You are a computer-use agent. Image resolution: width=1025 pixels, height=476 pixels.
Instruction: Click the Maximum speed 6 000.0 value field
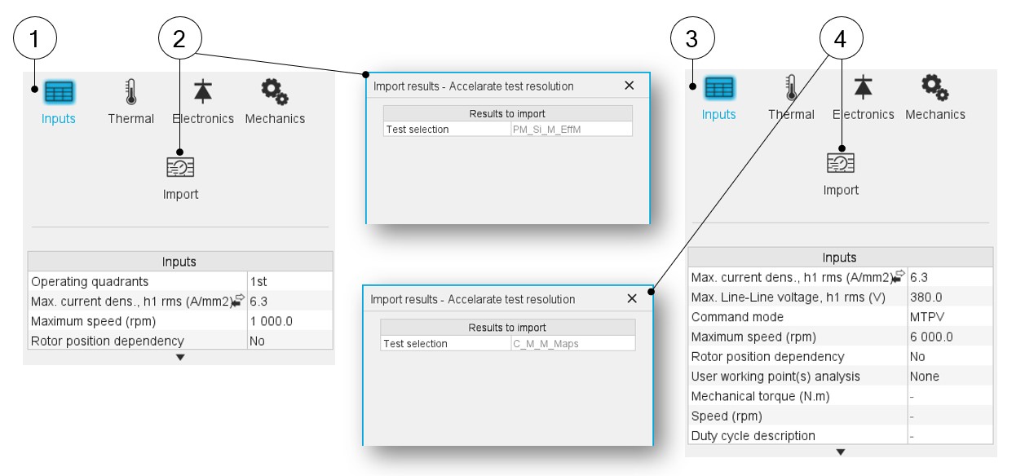click(949, 337)
